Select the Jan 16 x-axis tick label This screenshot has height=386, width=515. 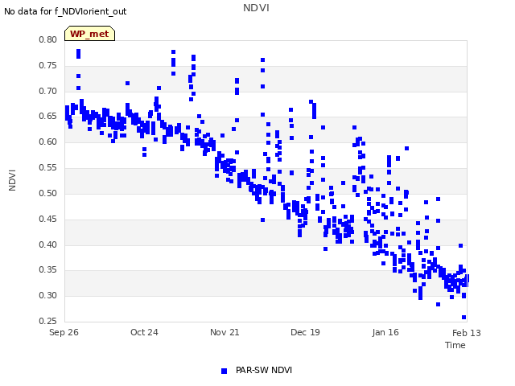pyautogui.click(x=385, y=332)
